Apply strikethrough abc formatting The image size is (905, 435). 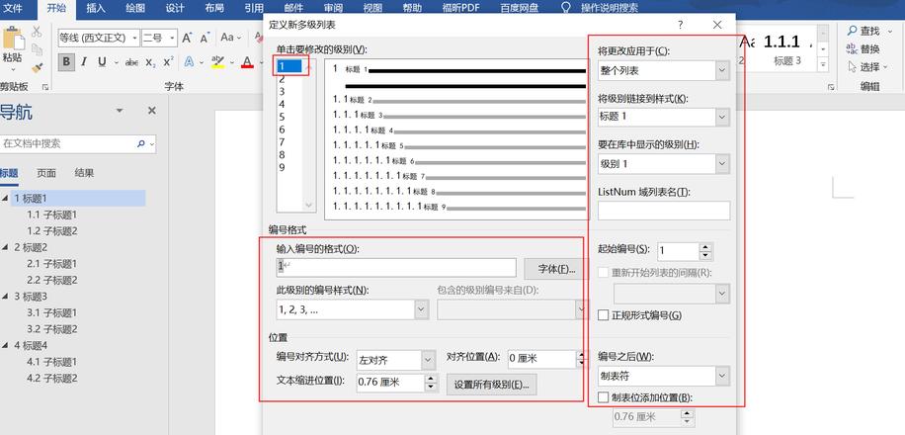point(131,62)
